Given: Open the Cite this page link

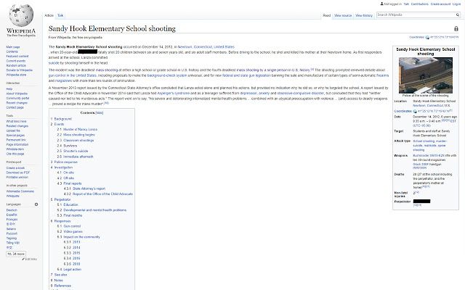Looking at the screenshot, I should (15, 154).
